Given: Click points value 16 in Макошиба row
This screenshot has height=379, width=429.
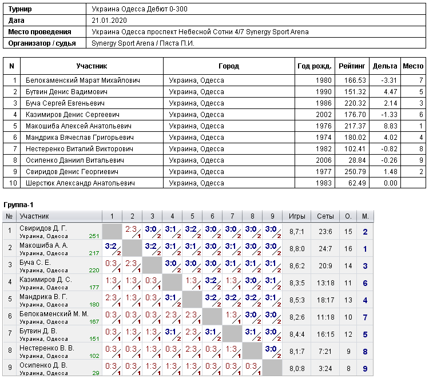Looking at the screenshot, I should [348, 249].
